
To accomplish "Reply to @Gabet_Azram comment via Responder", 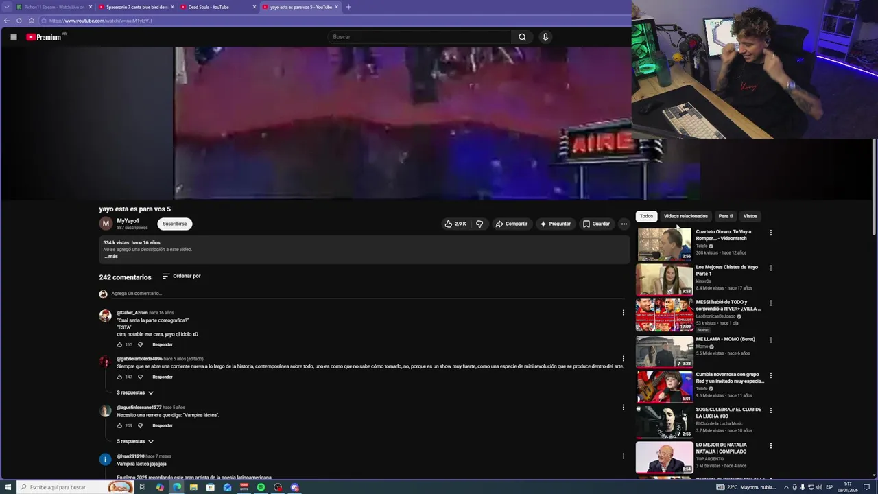I will point(163,344).
